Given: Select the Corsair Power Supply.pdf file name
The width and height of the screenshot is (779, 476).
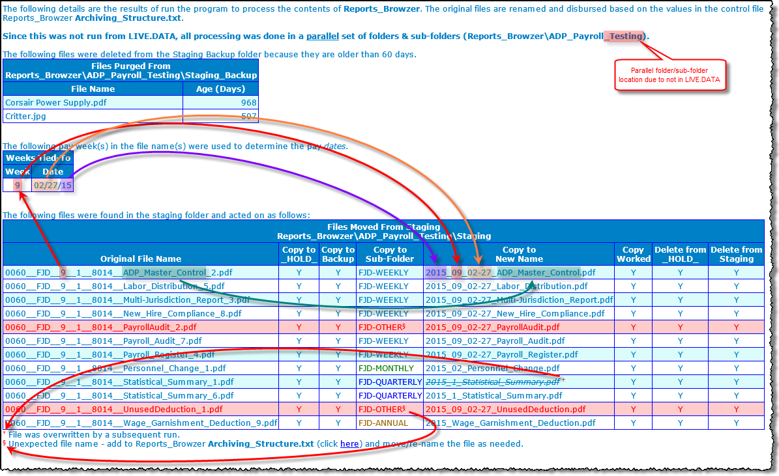Looking at the screenshot, I should [56, 103].
